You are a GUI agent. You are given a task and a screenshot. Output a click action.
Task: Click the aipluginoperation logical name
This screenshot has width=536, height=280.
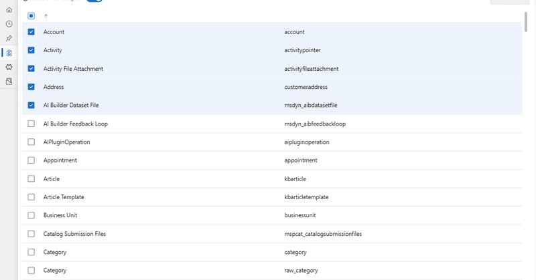pyautogui.click(x=307, y=142)
